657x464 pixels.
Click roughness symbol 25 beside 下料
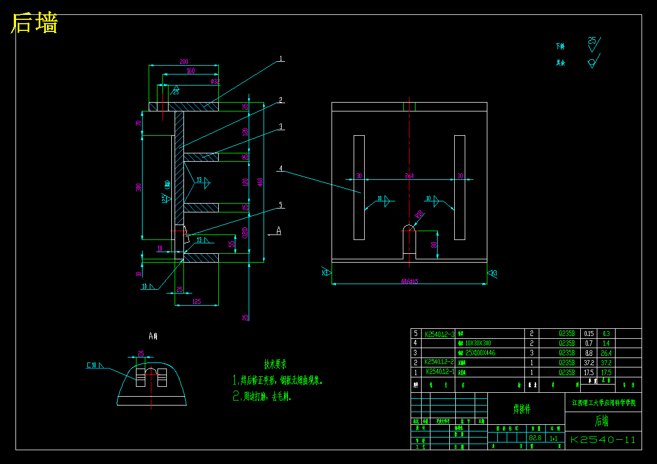[x=593, y=44]
